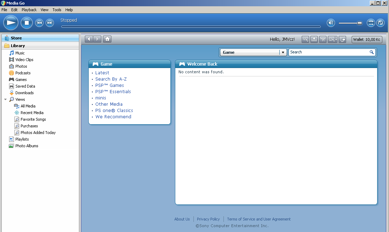
Task: Open the download list icon
Action: pos(314,39)
